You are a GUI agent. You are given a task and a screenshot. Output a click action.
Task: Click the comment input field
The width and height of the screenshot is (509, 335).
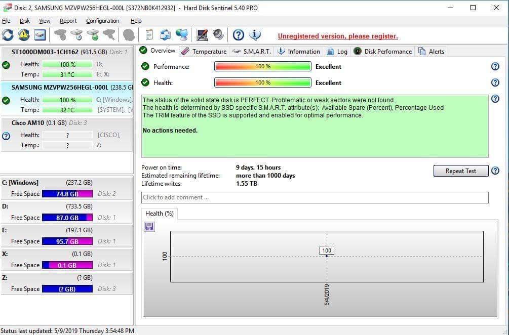point(315,197)
